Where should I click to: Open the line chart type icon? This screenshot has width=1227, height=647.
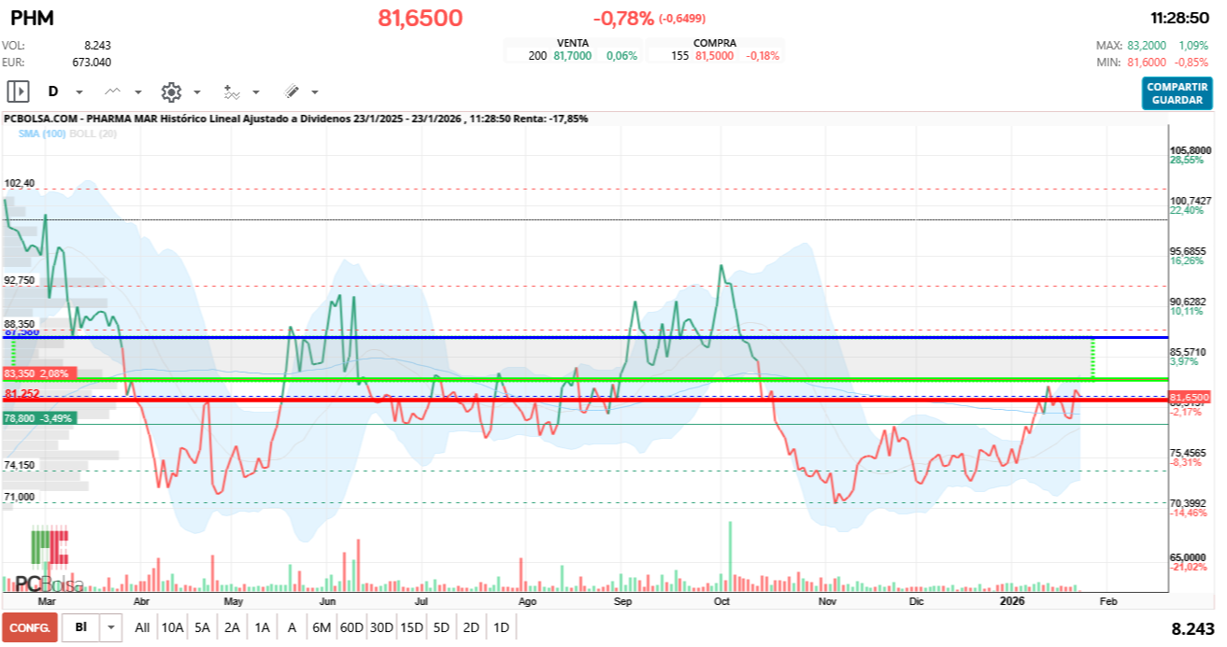113,91
